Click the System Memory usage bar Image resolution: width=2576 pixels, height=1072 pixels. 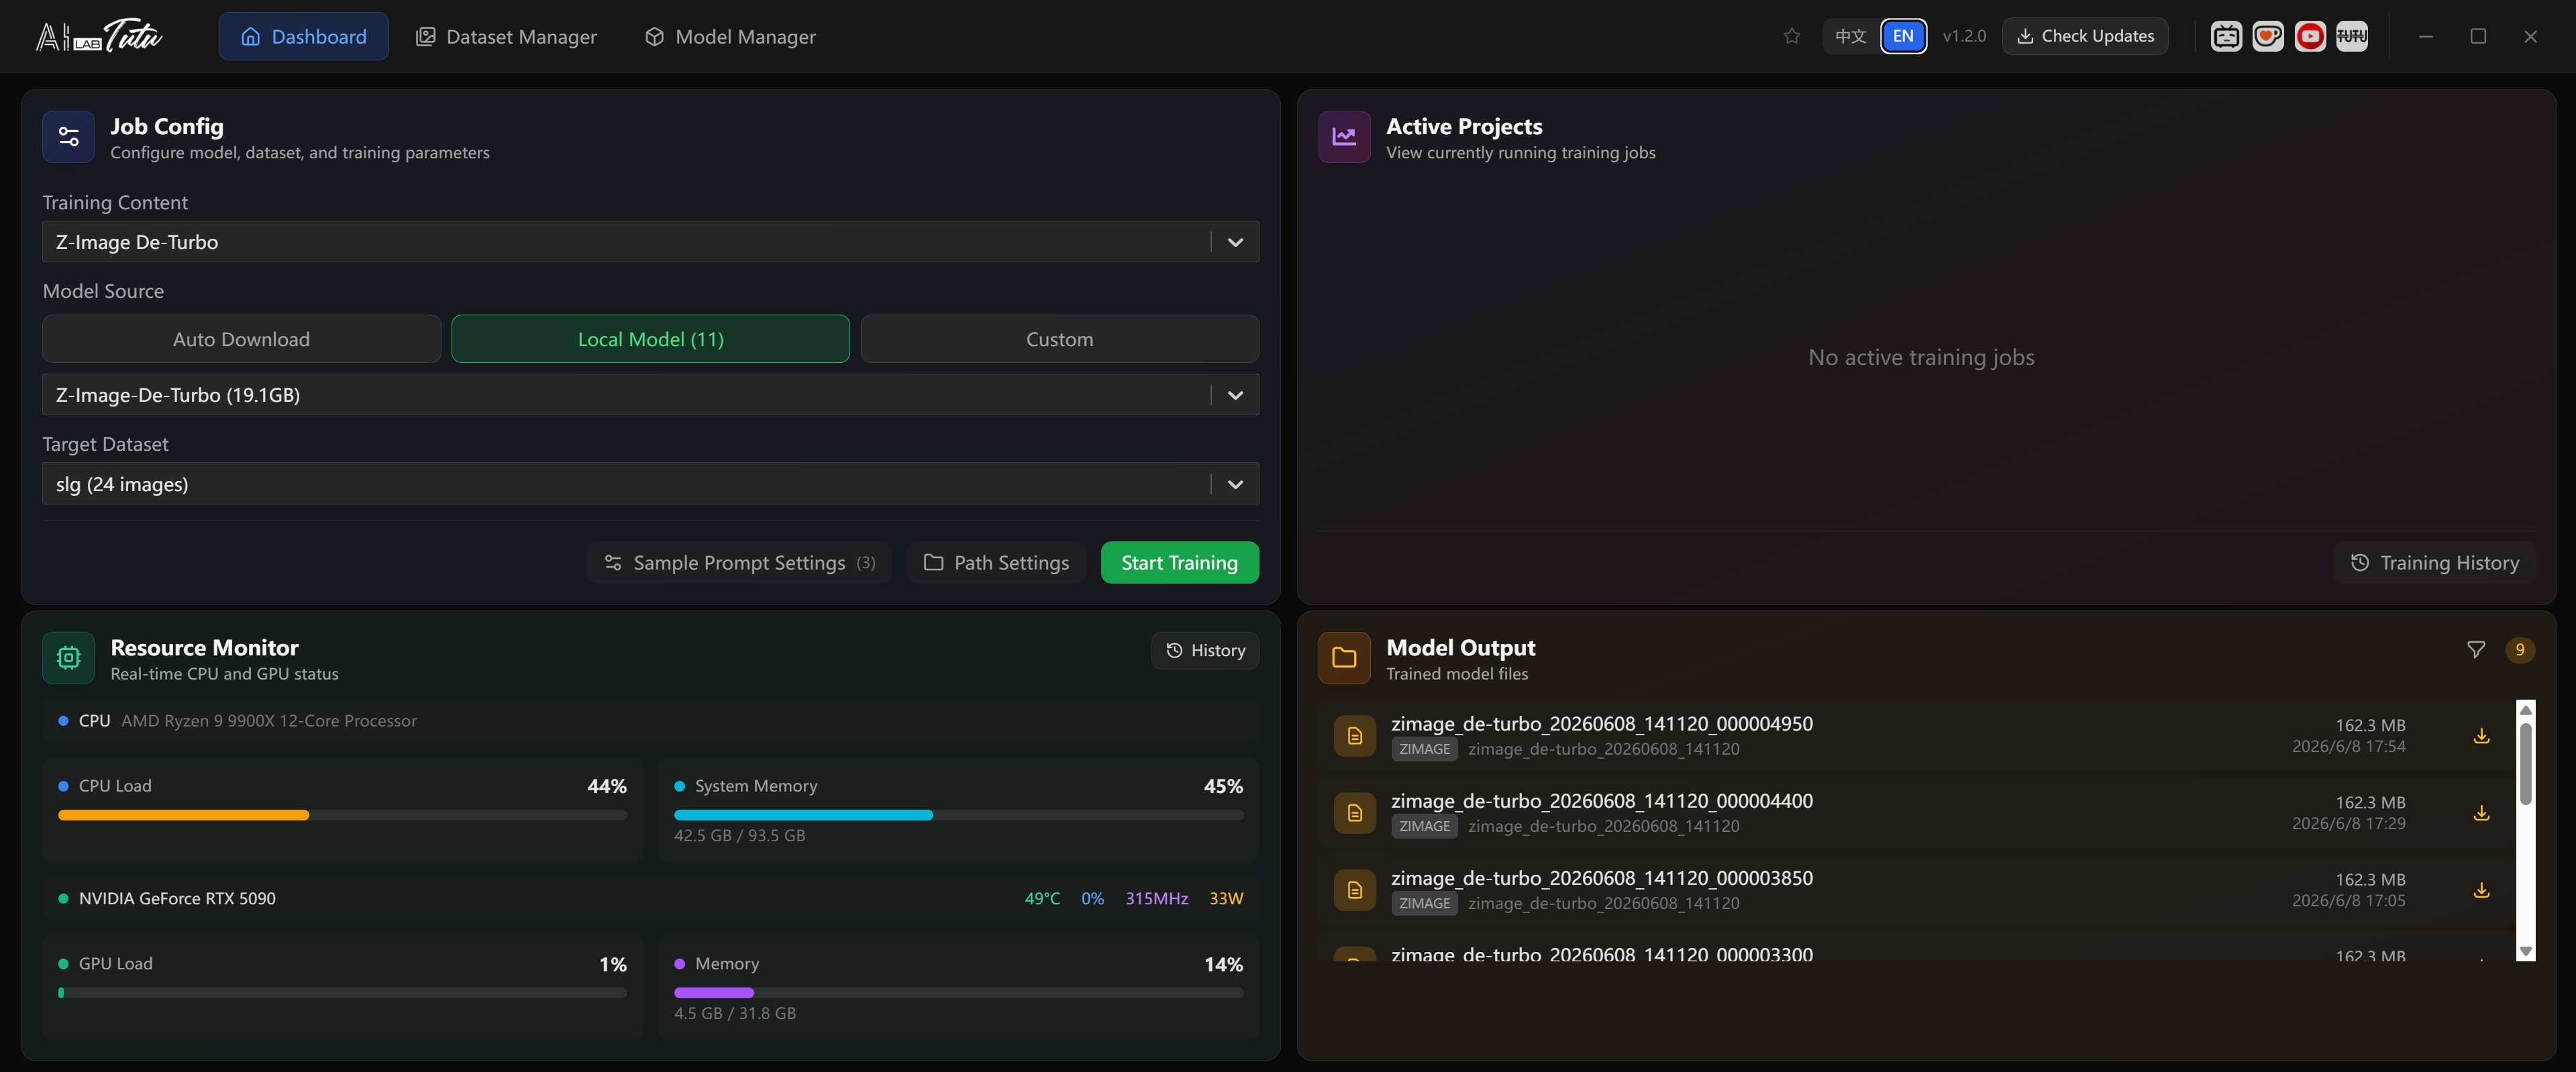pyautogui.click(x=958, y=815)
